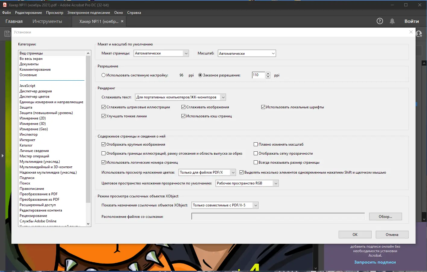Click the Acrobat app icon in the title bar
This screenshot has width=427, height=272.
5,5
